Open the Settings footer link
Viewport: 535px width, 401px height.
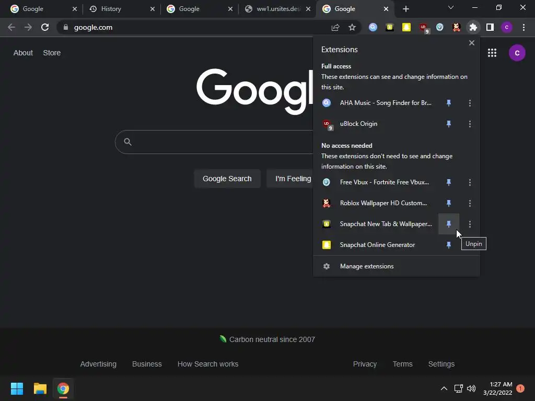coord(441,364)
